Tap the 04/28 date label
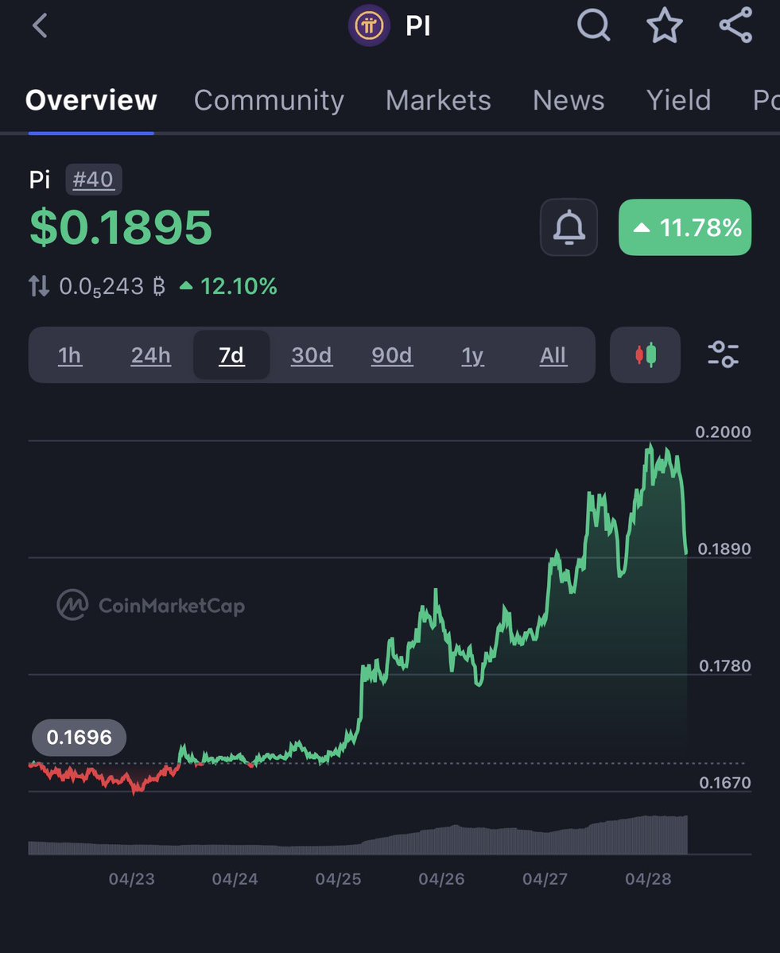This screenshot has width=780, height=953. click(x=648, y=879)
